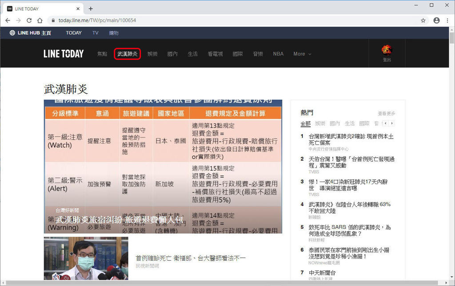This screenshot has height=286, width=455.
Task: Open hot article 台灣新增武漢肺炎2確診
Action: [351, 139]
